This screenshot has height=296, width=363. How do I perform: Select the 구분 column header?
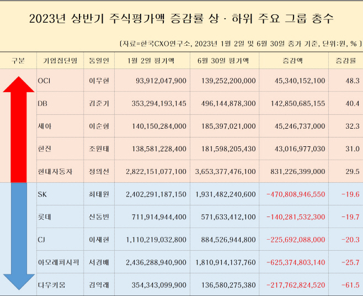coord(18,61)
